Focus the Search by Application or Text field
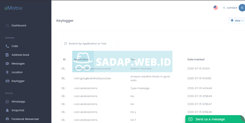 click(90, 44)
